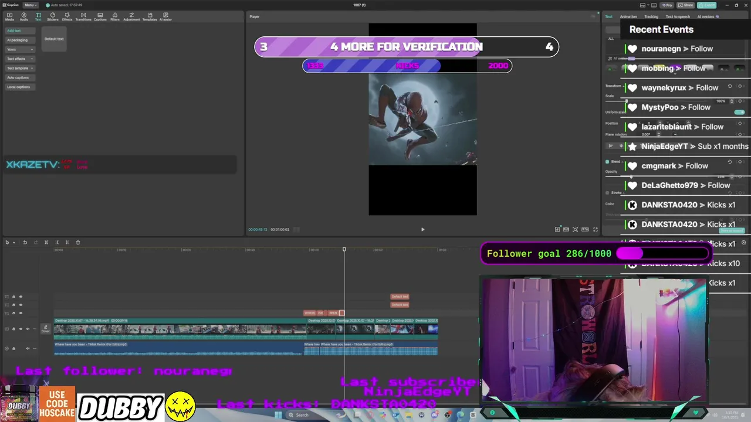Click the Export button

click(706, 5)
